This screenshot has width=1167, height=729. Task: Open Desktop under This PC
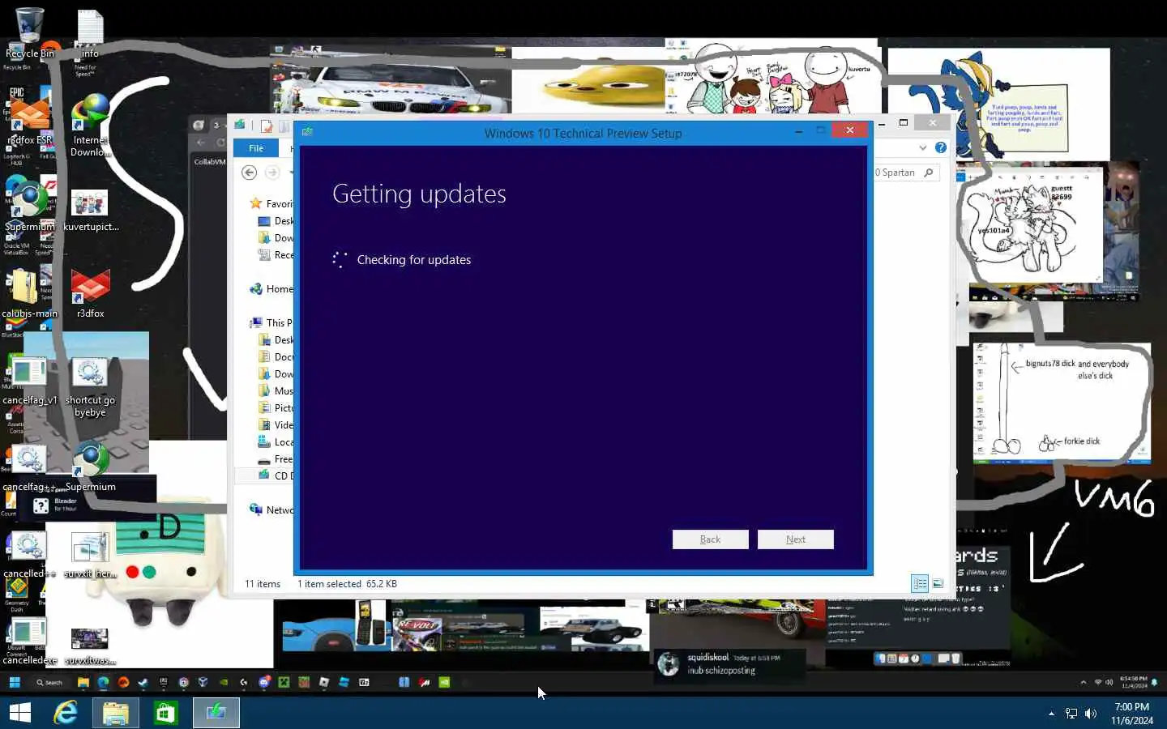tap(276, 340)
